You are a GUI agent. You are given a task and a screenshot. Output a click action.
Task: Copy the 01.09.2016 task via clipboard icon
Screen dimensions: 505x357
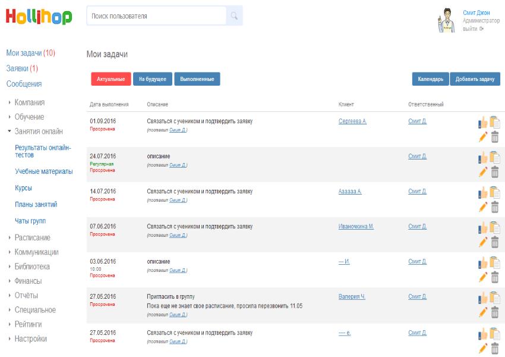click(x=495, y=122)
